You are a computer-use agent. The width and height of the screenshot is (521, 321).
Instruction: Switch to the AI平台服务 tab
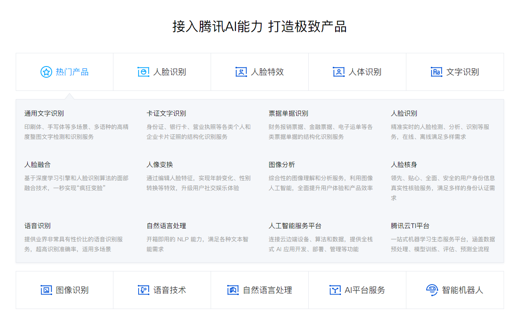tap(358, 290)
